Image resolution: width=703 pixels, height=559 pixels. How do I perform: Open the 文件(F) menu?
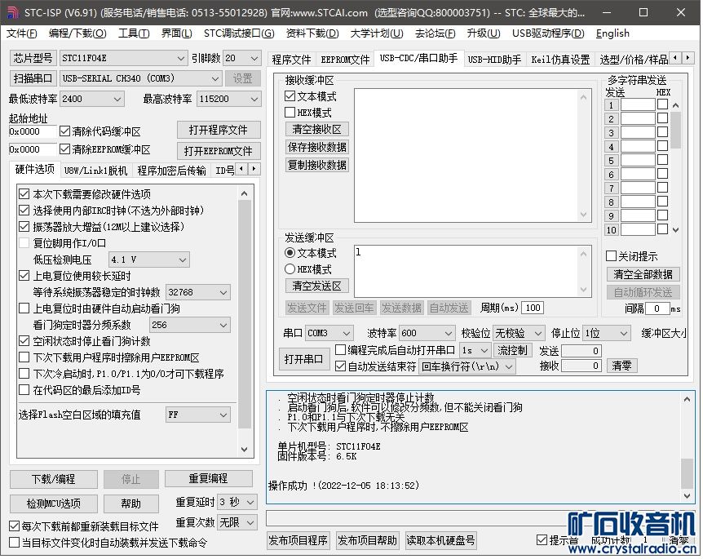pos(22,33)
